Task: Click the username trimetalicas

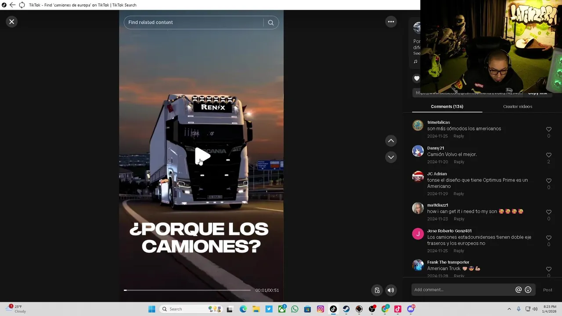Action: pos(439,122)
